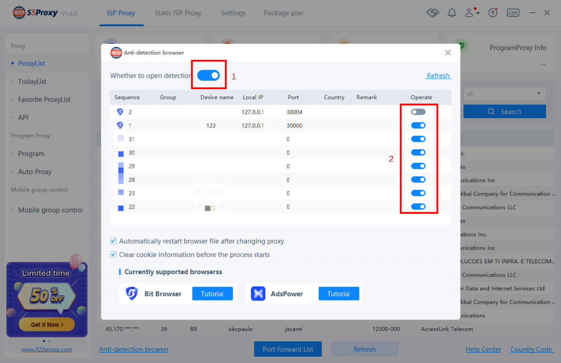Toggle the Operate switch for sequence 28

pyautogui.click(x=418, y=180)
